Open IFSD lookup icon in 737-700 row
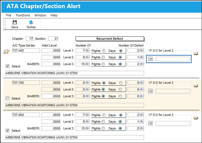Viewport: 202px width, 143px height. point(150,91)
